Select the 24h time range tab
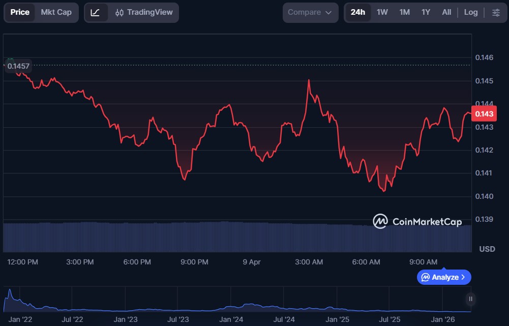The image size is (509, 326). (358, 12)
